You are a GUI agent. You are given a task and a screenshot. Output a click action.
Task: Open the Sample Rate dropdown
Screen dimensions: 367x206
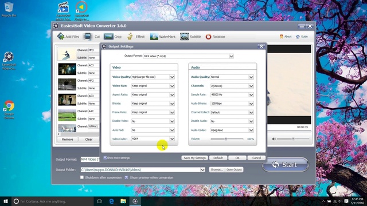coord(251,94)
